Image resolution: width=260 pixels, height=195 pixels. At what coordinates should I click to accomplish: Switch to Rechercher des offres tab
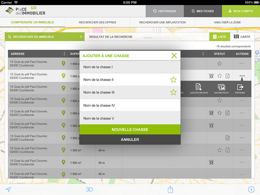click(x=97, y=22)
